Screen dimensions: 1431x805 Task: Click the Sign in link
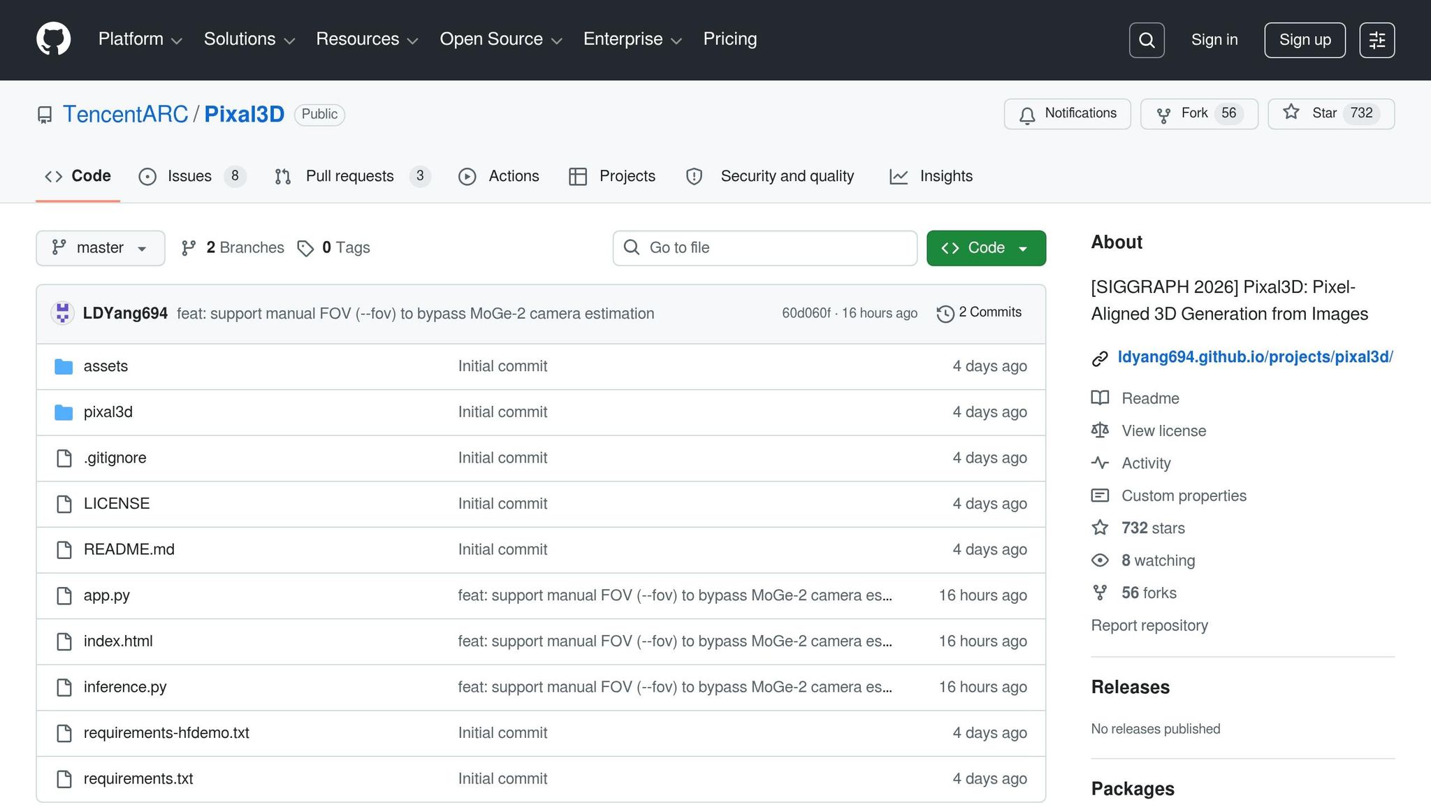click(1214, 40)
